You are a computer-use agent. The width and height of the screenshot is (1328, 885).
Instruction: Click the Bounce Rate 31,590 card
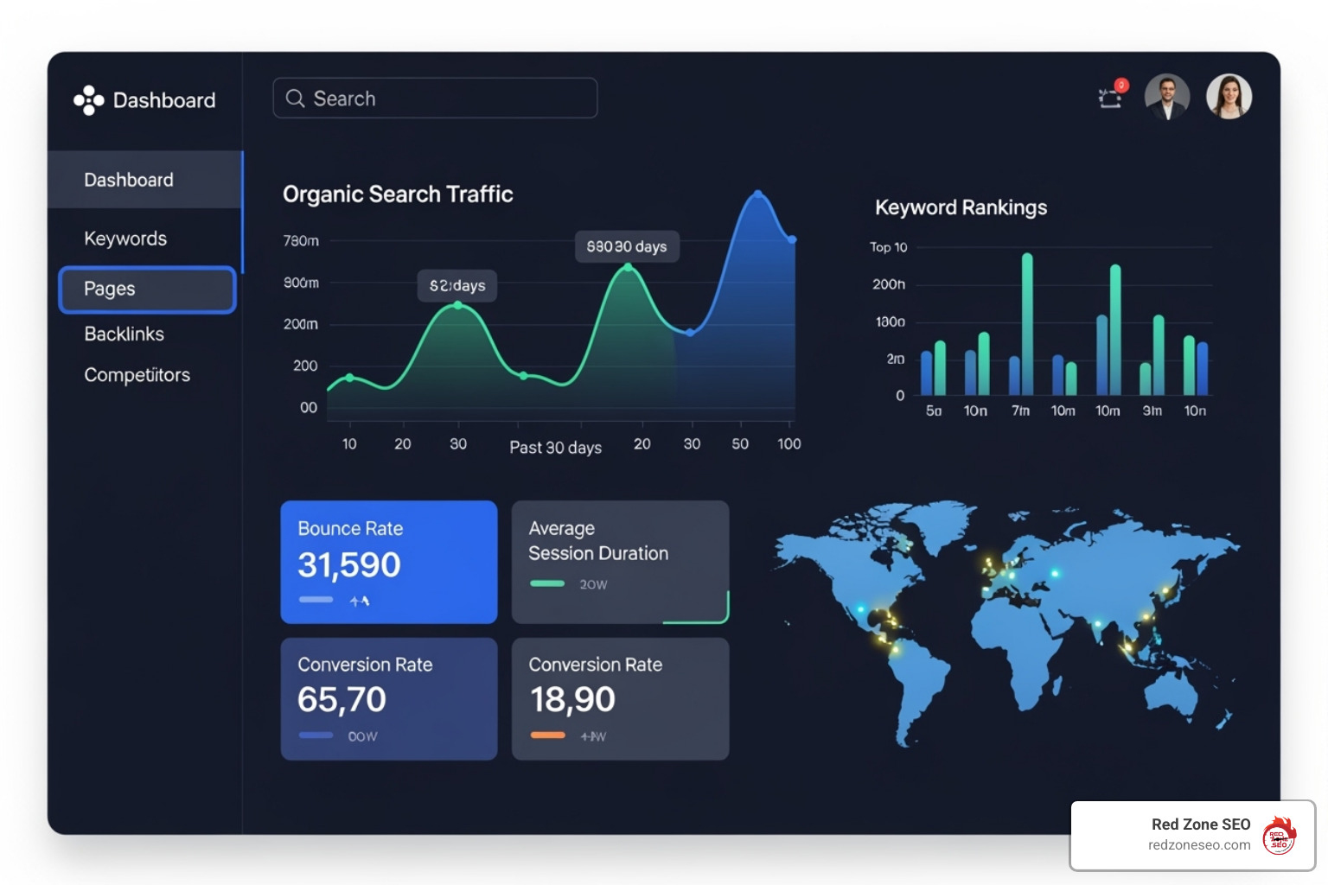389,562
